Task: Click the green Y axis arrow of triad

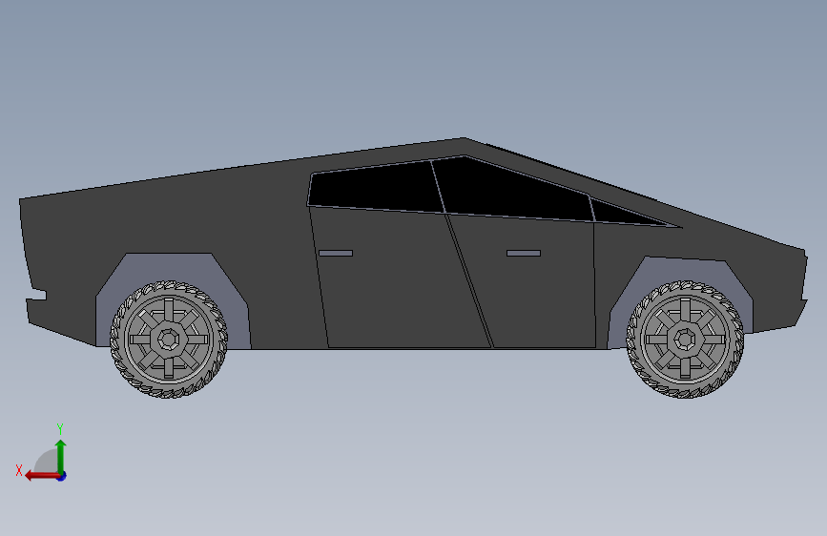Action: pyautogui.click(x=61, y=456)
